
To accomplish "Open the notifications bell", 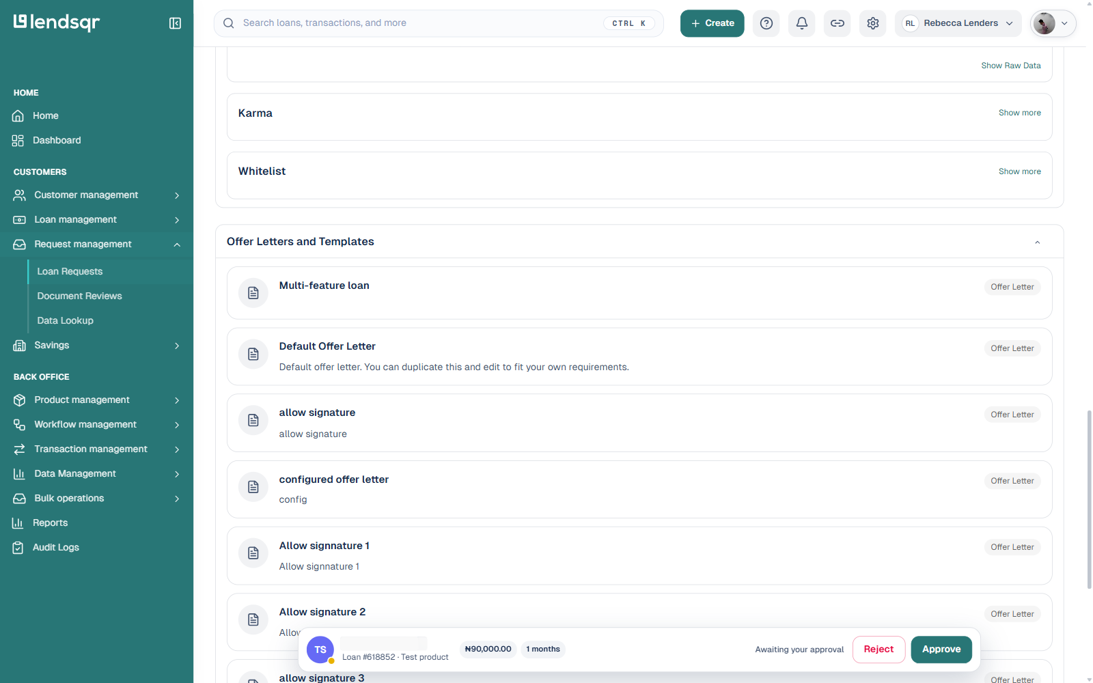I will coord(802,23).
